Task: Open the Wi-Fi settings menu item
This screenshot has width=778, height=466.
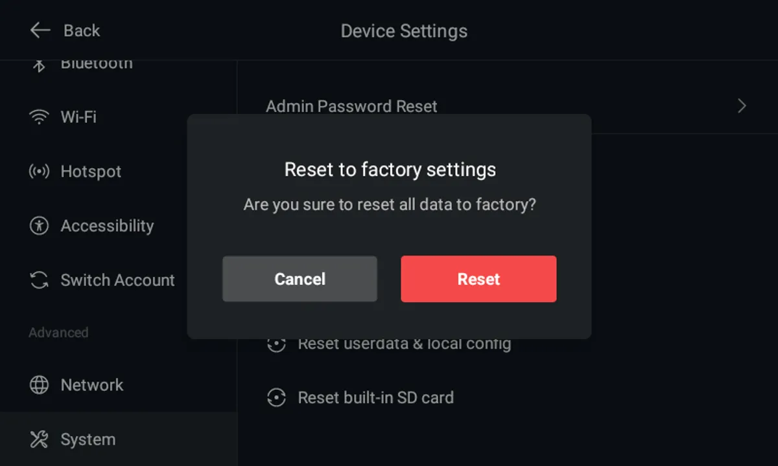Action: tap(78, 117)
